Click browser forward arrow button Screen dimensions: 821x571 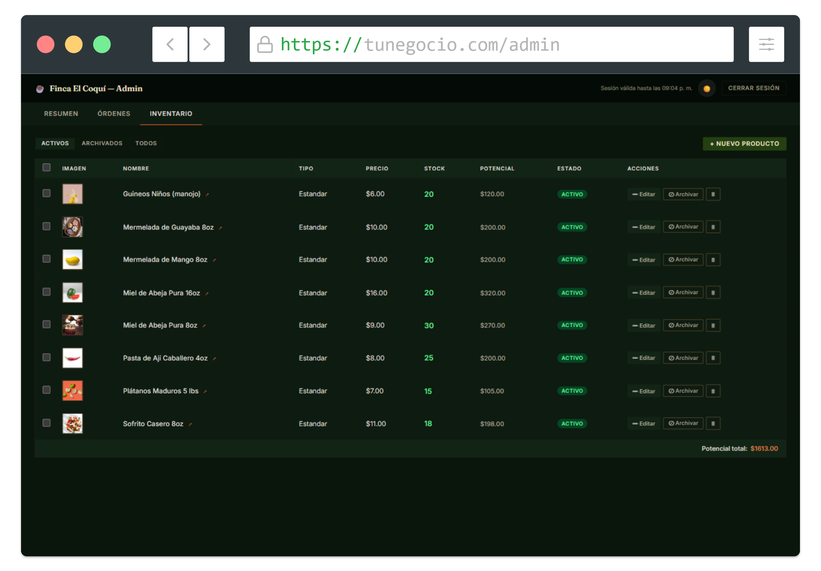click(207, 44)
